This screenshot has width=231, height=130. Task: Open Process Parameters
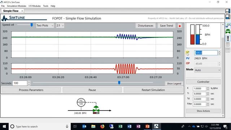(x=31, y=90)
